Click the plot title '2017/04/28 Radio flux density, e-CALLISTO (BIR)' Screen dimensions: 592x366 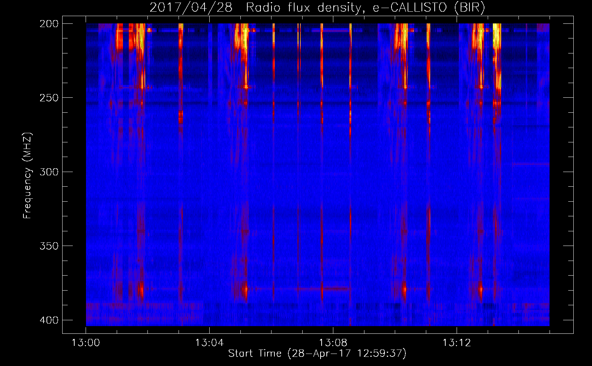tap(317, 8)
